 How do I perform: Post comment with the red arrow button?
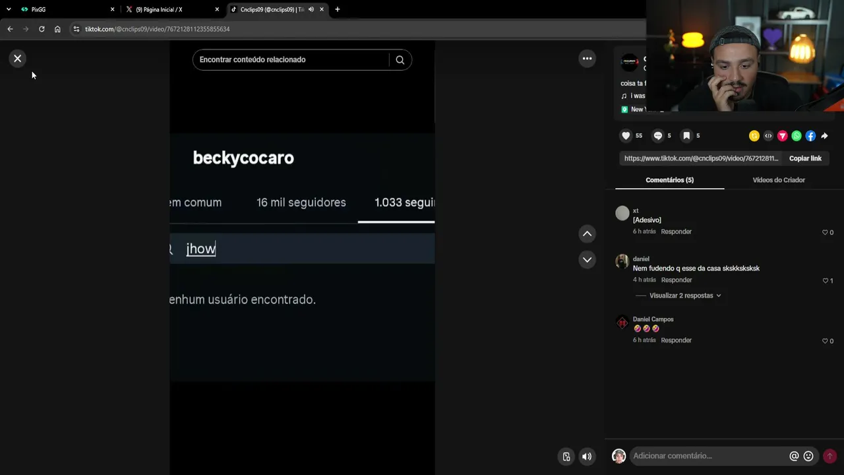click(829, 456)
